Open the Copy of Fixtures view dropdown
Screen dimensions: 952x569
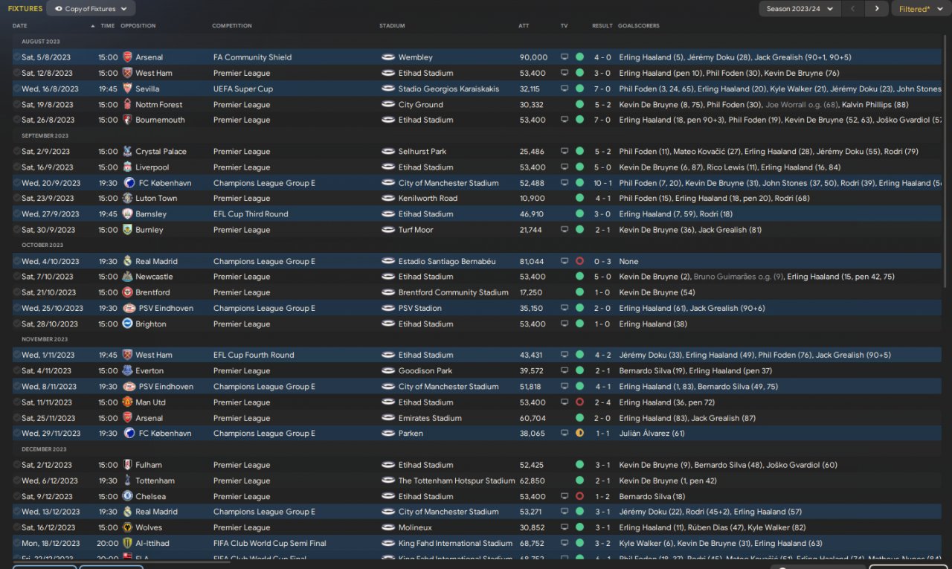point(91,9)
